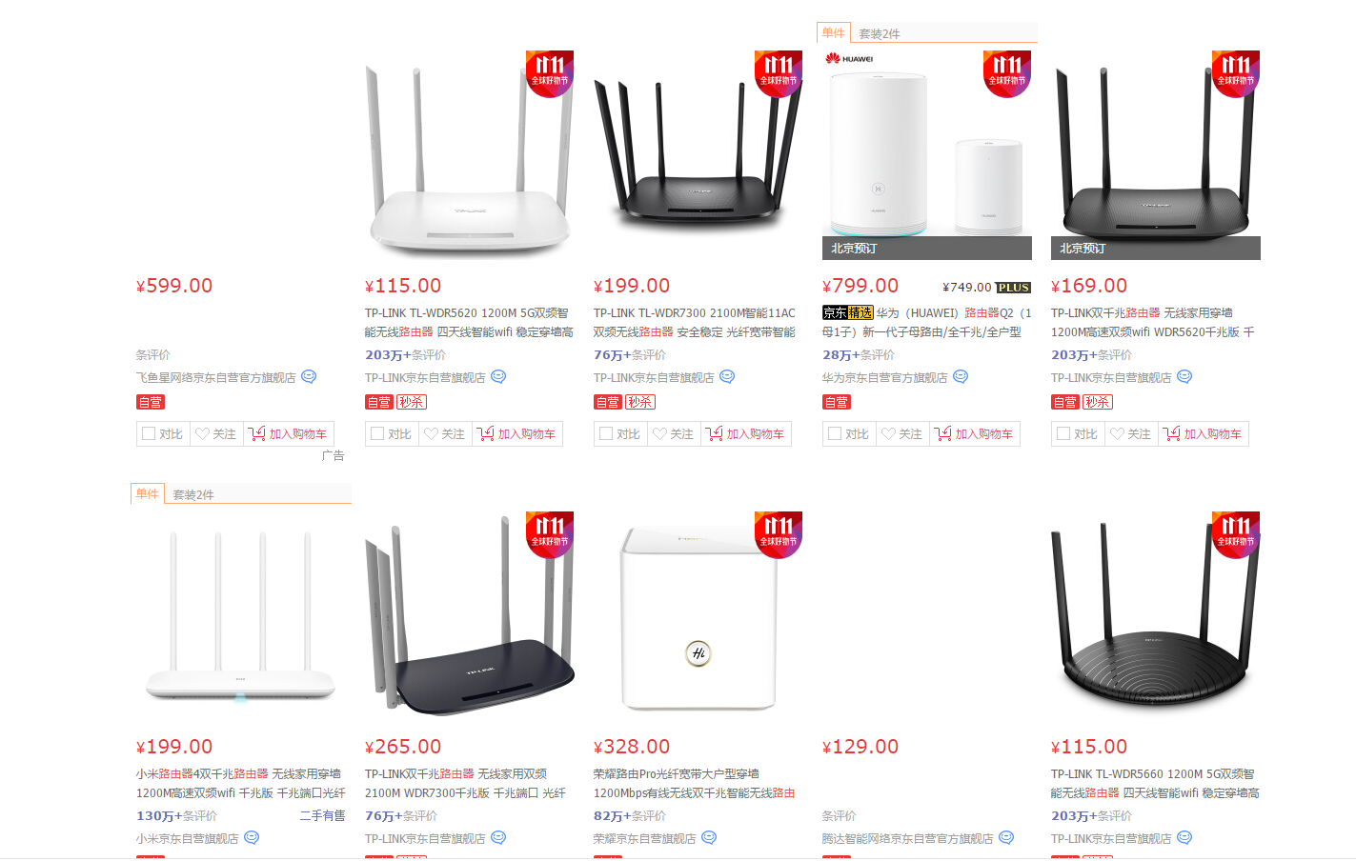The image size is (1356, 861).
Task: Click the chat icon beside 小米京东自营旗舰店
Action: pyautogui.click(x=252, y=838)
